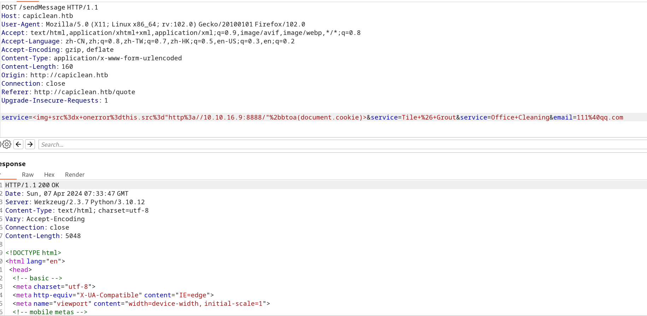Click the Server: Werkzeug response header
The height and width of the screenshot is (316, 647).
[75, 202]
